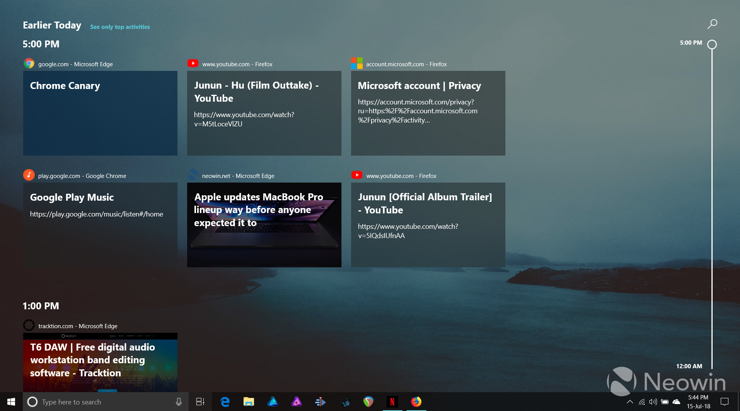Click Neowin icon beside neowin.net
Image resolution: width=740 pixels, height=411 pixels.
click(193, 175)
